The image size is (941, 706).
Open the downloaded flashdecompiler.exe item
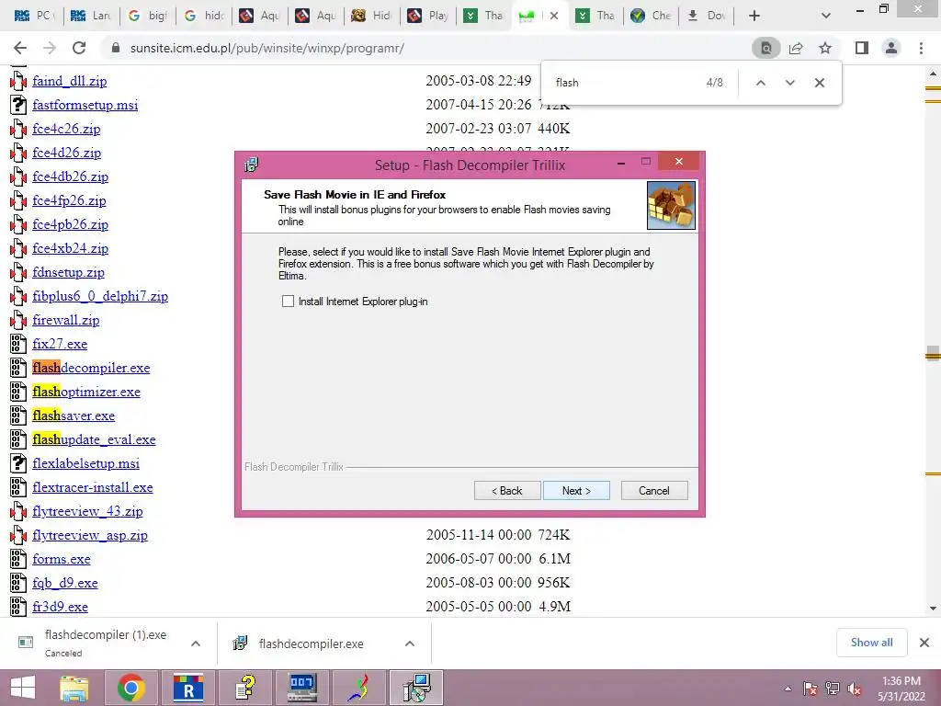pyautogui.click(x=311, y=643)
